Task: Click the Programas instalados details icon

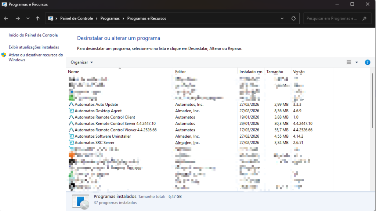Action: pos(80,201)
